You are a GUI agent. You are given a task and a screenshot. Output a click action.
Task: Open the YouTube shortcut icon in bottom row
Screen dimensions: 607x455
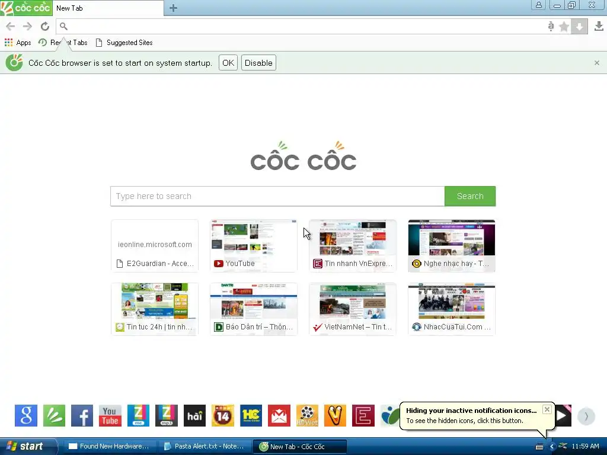click(110, 415)
